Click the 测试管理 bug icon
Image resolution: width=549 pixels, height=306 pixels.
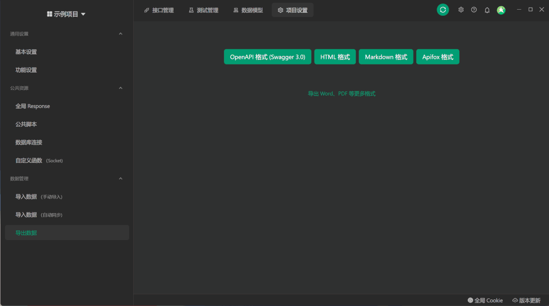(190, 10)
